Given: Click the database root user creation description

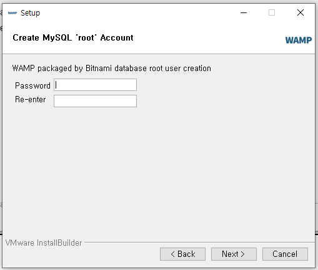Looking at the screenshot, I should [x=111, y=68].
